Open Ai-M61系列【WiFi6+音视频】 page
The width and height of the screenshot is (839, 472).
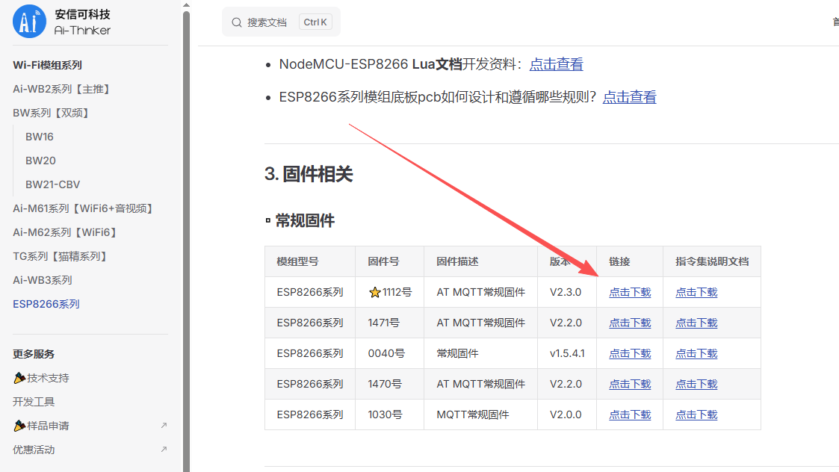[84, 208]
